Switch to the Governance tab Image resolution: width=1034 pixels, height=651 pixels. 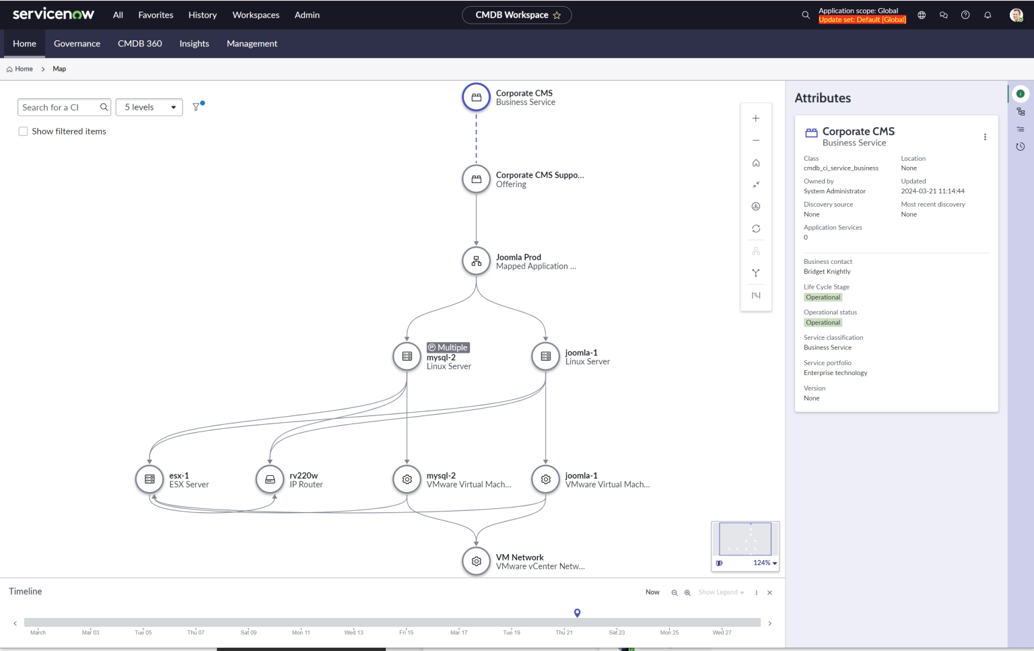(77, 44)
